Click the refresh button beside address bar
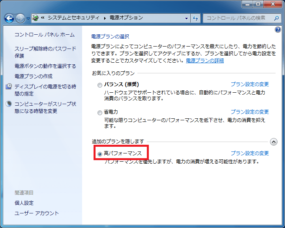 click(x=195, y=18)
